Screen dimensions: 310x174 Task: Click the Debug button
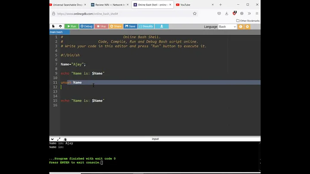(x=86, y=26)
